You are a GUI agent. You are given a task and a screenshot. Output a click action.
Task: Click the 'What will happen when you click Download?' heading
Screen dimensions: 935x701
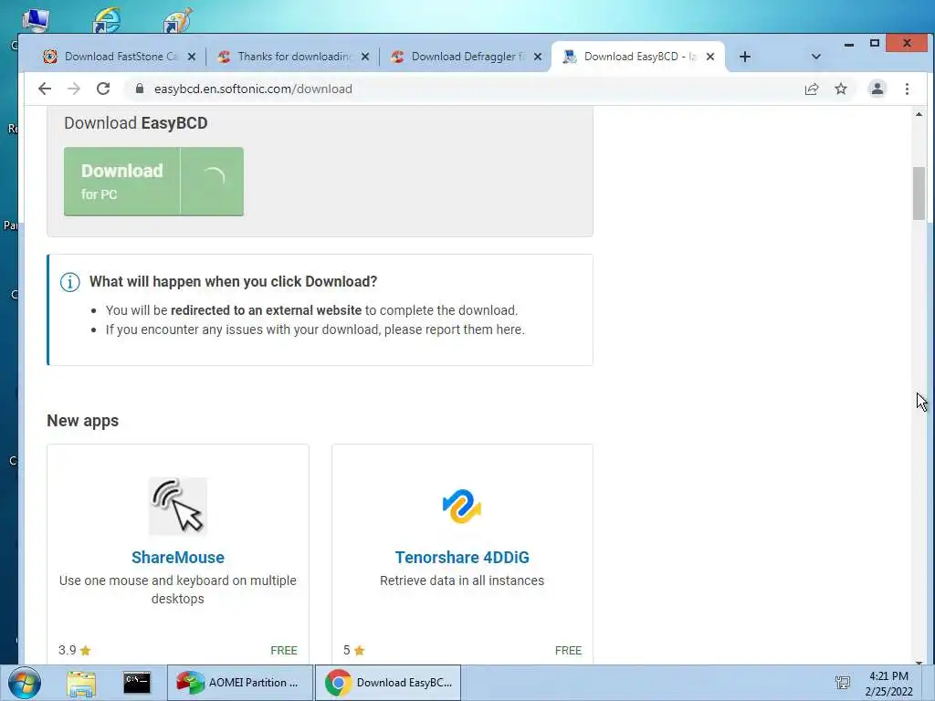[x=233, y=281]
